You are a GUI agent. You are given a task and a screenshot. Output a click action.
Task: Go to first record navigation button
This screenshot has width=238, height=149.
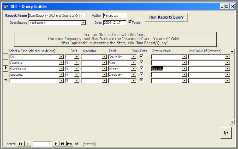pos(21,144)
